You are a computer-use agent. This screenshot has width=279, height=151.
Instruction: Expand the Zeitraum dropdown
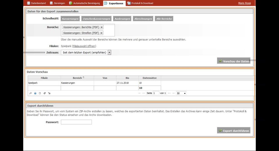click(x=109, y=52)
